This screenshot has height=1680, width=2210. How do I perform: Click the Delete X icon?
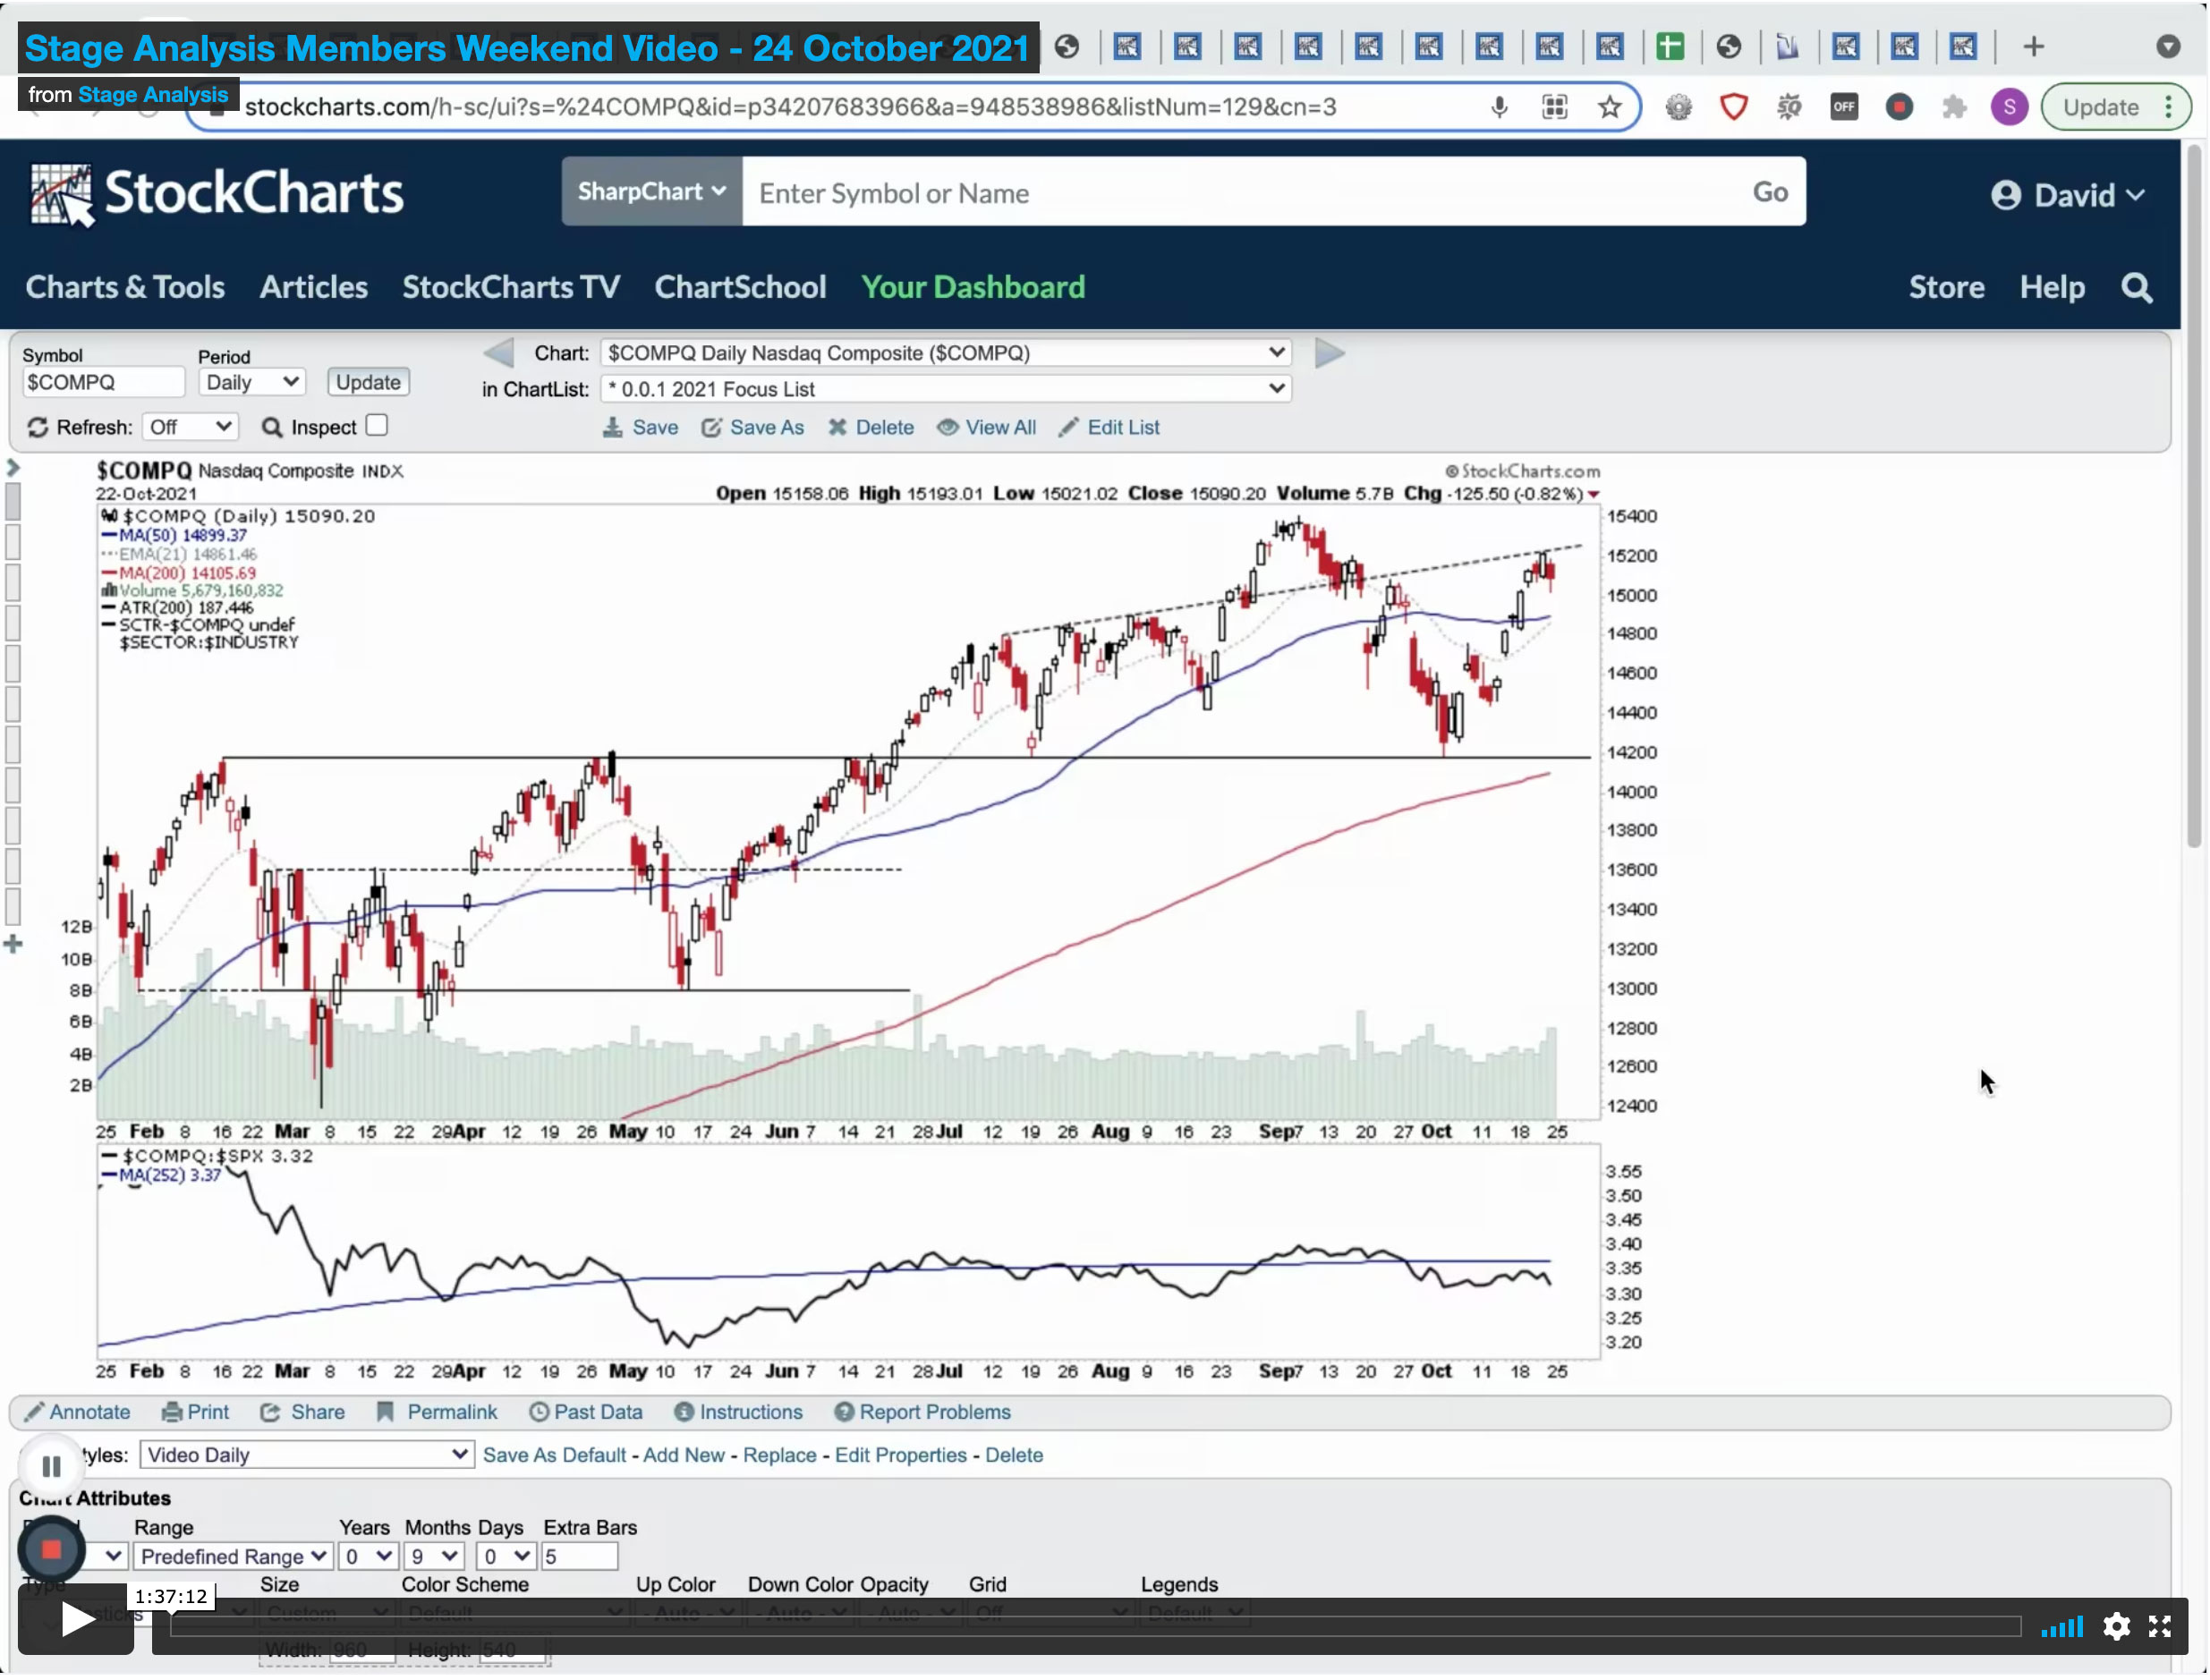point(837,428)
